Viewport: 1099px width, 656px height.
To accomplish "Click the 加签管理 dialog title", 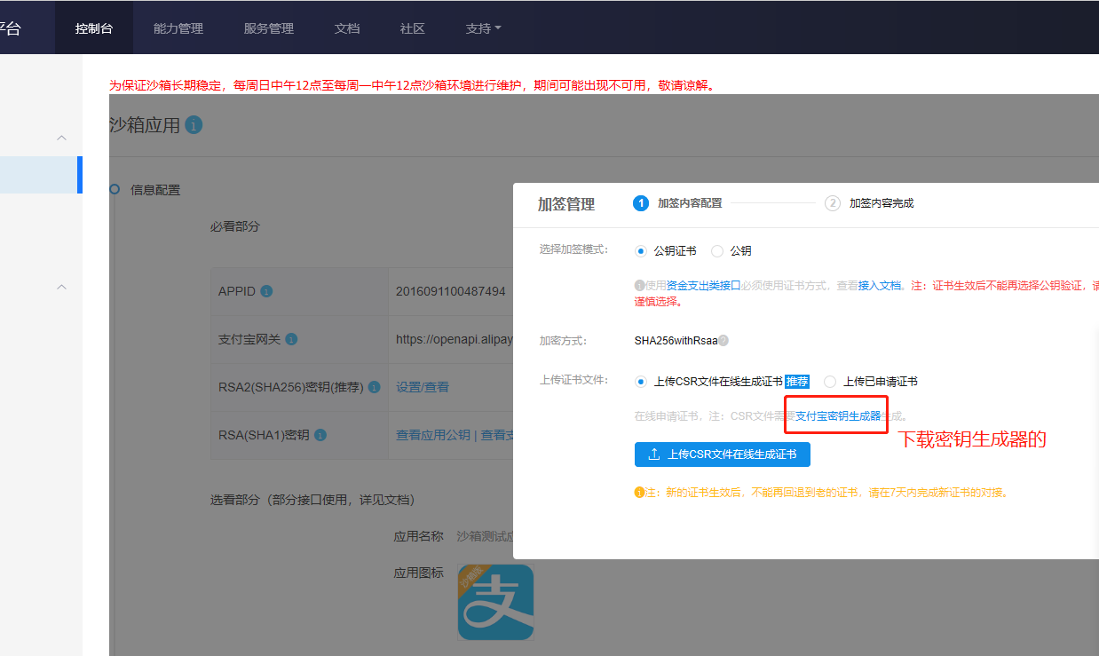I will click(x=566, y=204).
